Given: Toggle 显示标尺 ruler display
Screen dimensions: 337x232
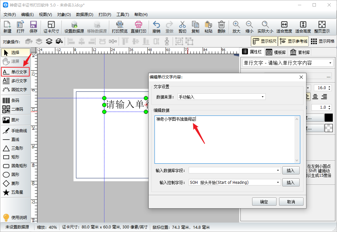Looking at the screenshot, I should click(264, 41).
